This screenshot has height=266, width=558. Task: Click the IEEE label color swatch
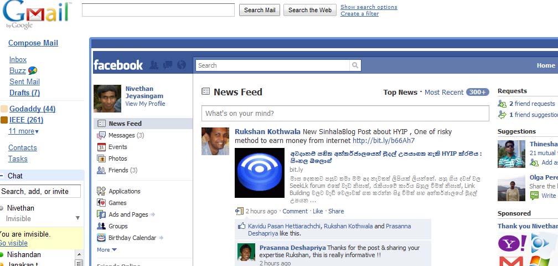pos(4,120)
